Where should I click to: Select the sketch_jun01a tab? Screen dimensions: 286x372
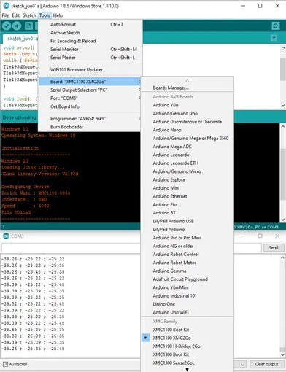(x=21, y=39)
